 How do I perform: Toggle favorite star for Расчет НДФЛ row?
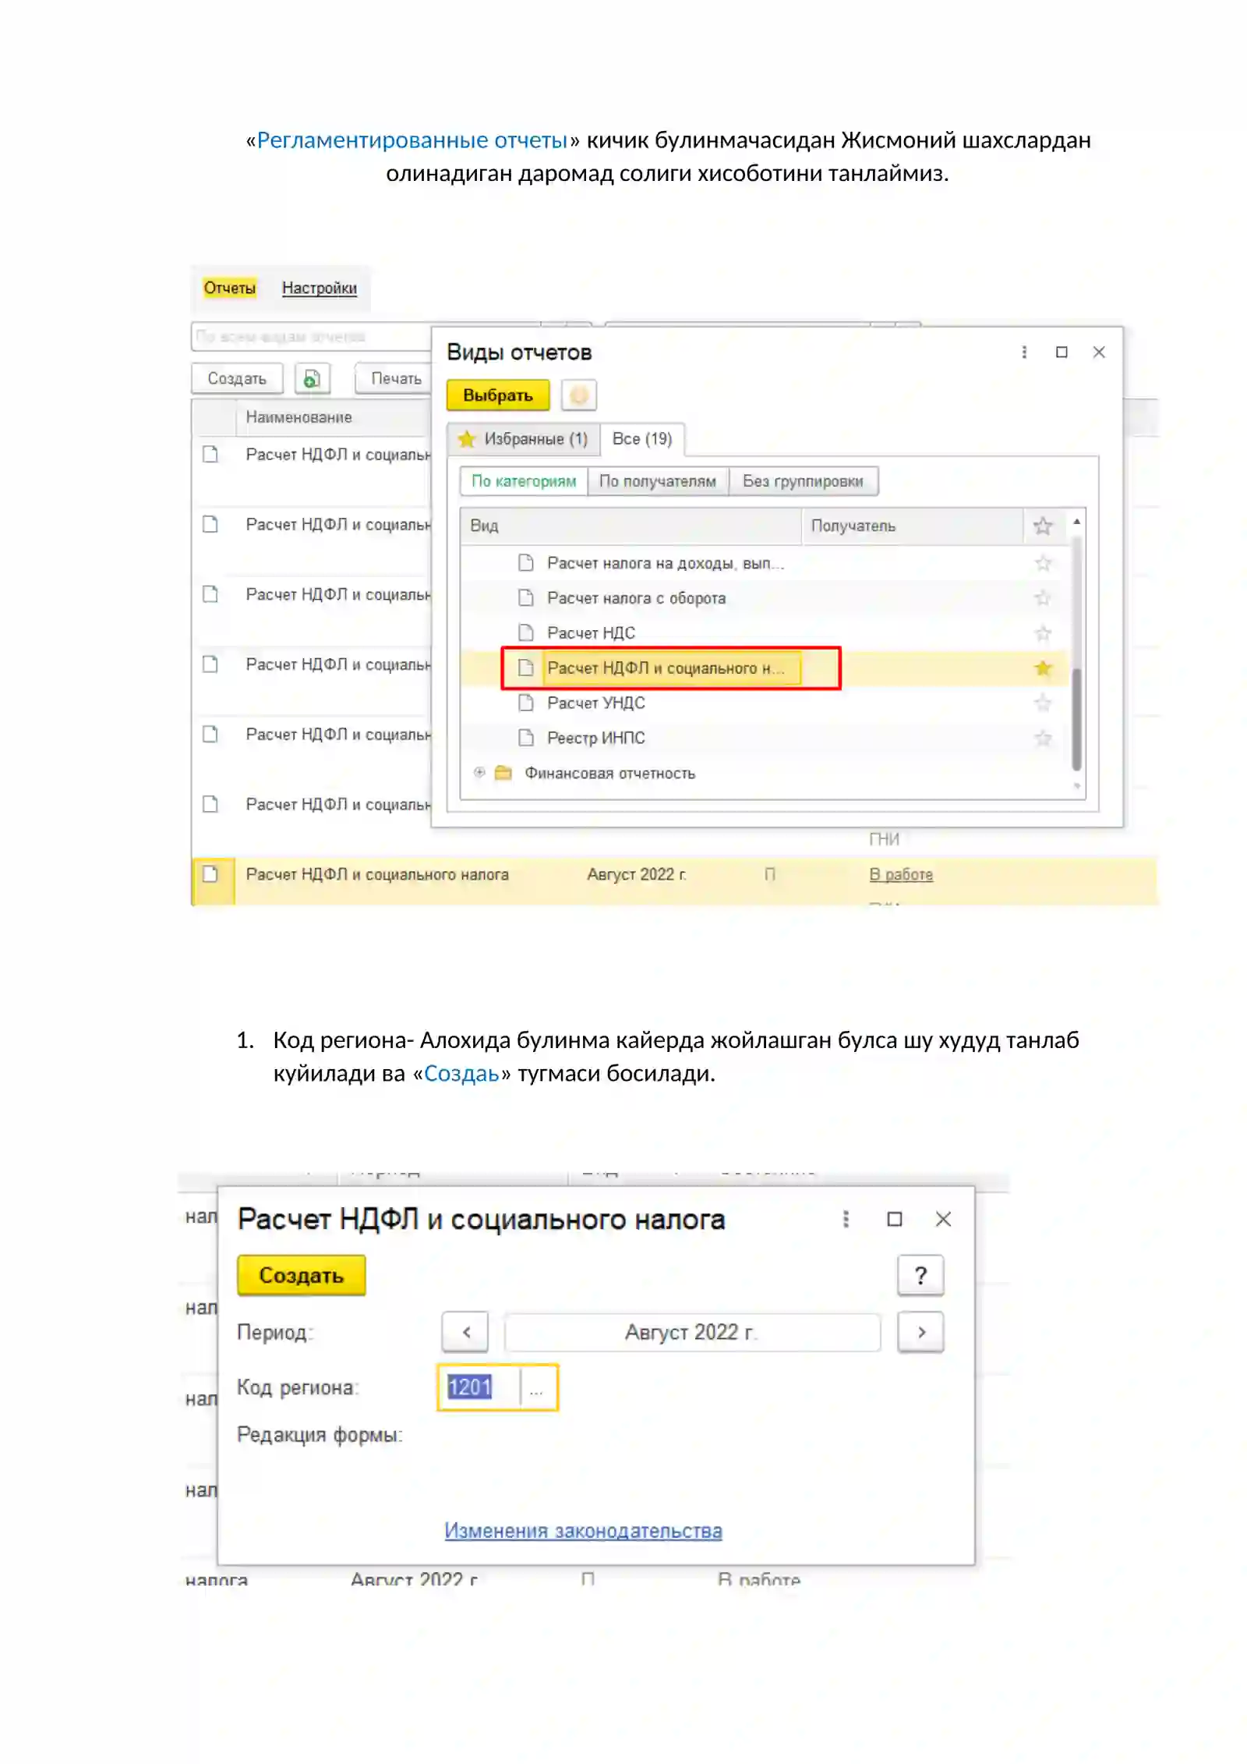pyautogui.click(x=1042, y=668)
